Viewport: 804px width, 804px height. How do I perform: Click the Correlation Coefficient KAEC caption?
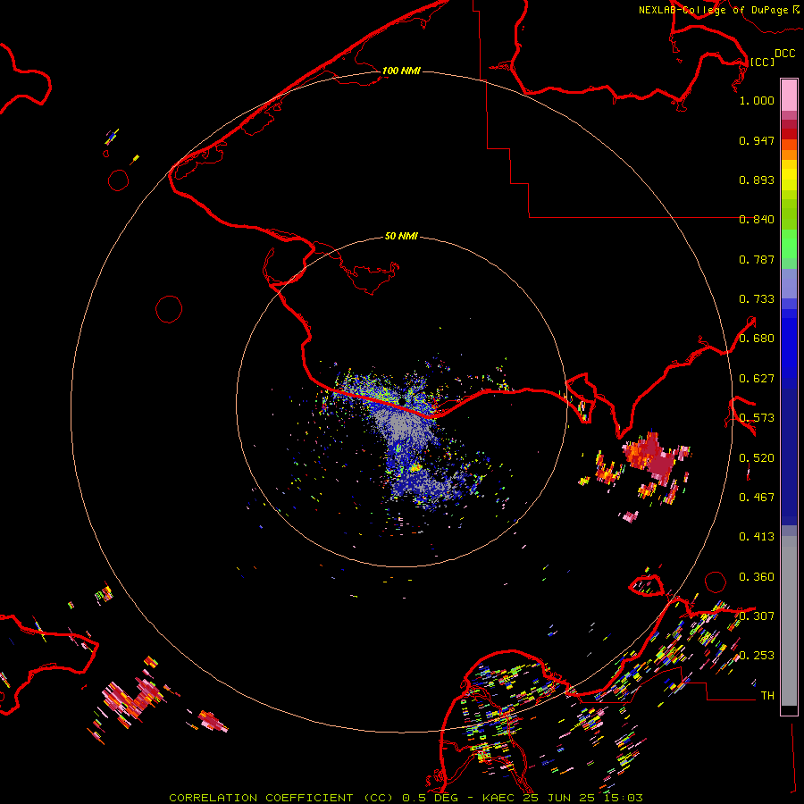pyautogui.click(x=406, y=798)
